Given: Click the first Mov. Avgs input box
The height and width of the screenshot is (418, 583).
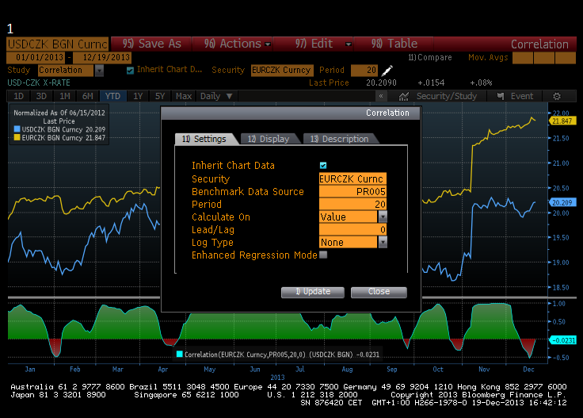Looking at the screenshot, I should click(x=522, y=58).
